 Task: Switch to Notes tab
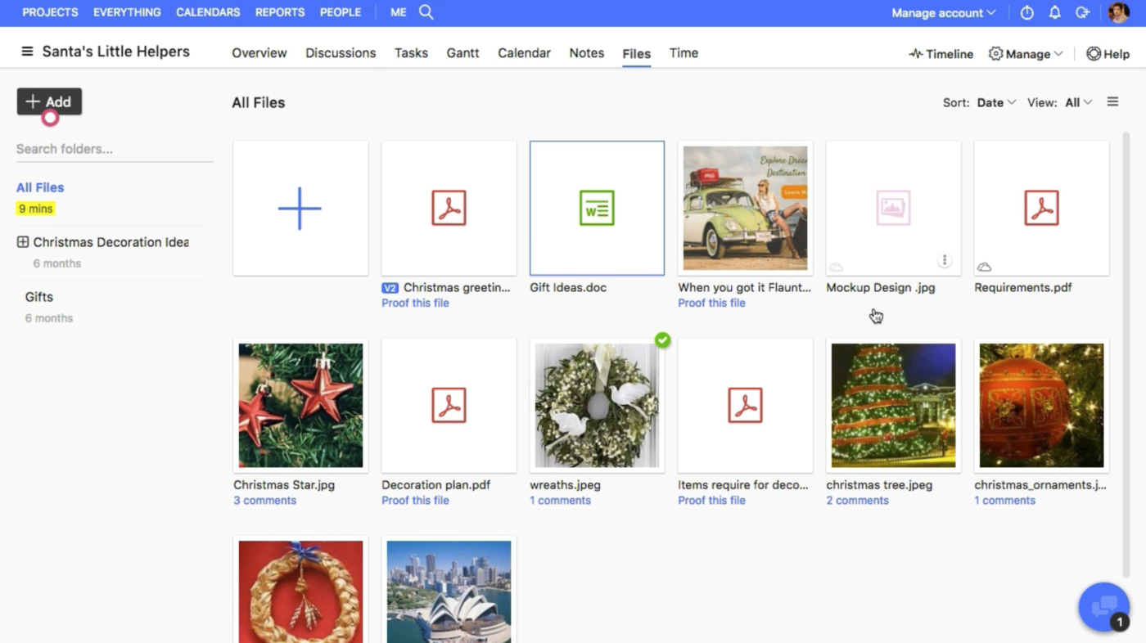(x=587, y=53)
